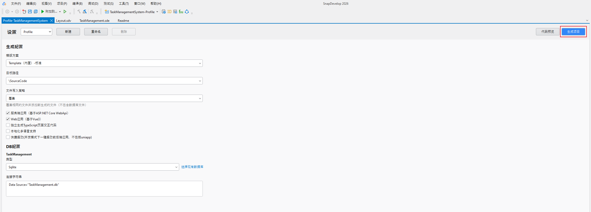This screenshot has height=212, width=591.
Task: Open the build toolbar overflow options arrow
Action: click(x=97, y=13)
